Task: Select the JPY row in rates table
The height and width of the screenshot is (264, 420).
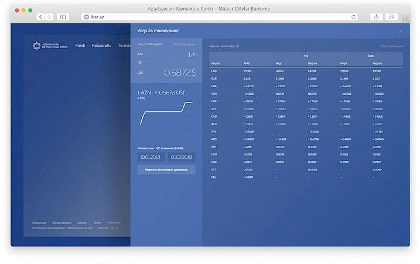Action: point(306,109)
